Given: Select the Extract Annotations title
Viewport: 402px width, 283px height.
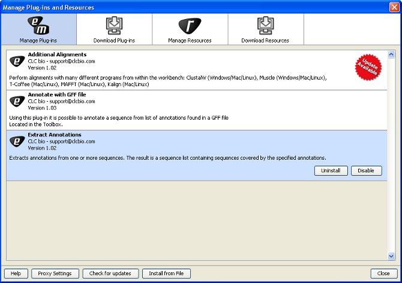Looking at the screenshot, I should [55, 135].
